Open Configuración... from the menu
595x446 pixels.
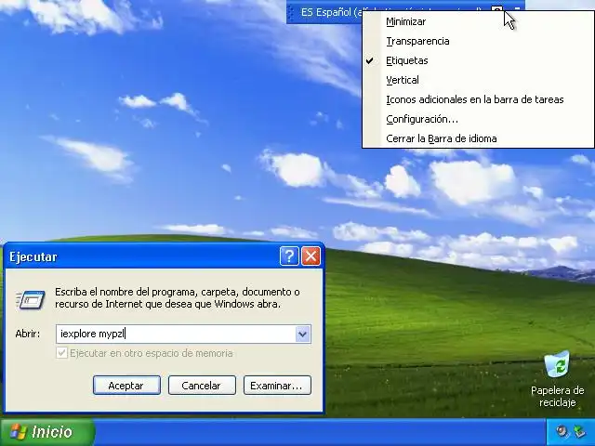pos(478,119)
